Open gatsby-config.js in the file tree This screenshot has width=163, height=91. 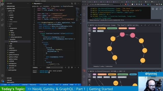13,57
